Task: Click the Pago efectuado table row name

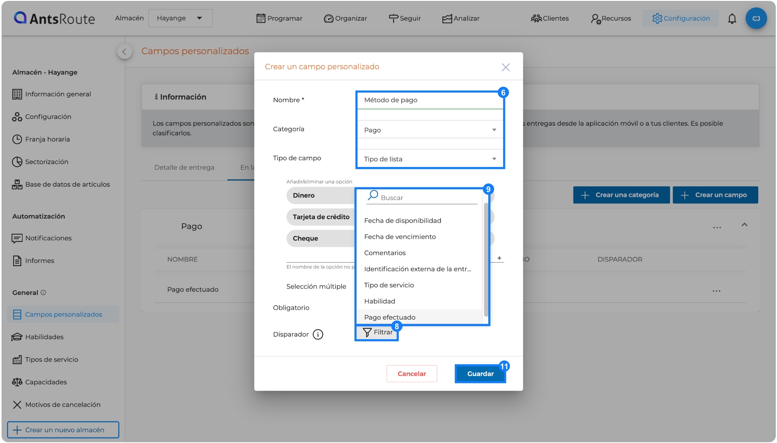Action: click(193, 290)
